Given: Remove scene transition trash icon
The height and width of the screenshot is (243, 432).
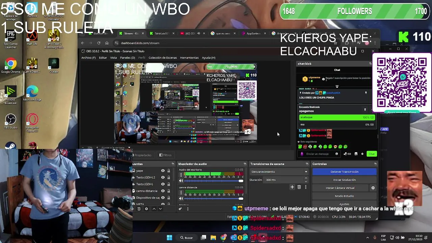Looking at the screenshot, I should coord(299,187).
